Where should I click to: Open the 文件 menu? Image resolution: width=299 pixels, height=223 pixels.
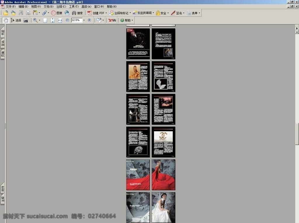tap(11, 6)
